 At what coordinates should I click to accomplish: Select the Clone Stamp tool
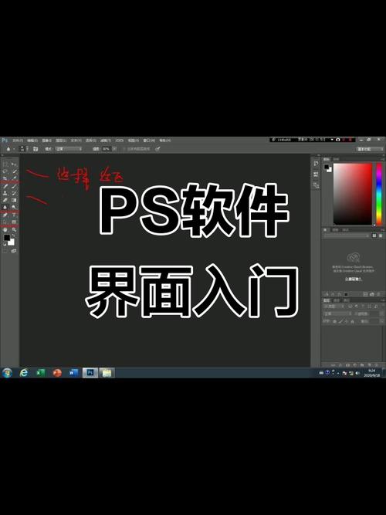click(5, 193)
